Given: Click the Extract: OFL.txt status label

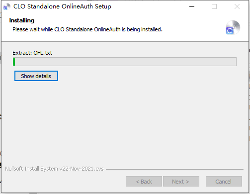Looking at the screenshot, I should click(32, 53).
